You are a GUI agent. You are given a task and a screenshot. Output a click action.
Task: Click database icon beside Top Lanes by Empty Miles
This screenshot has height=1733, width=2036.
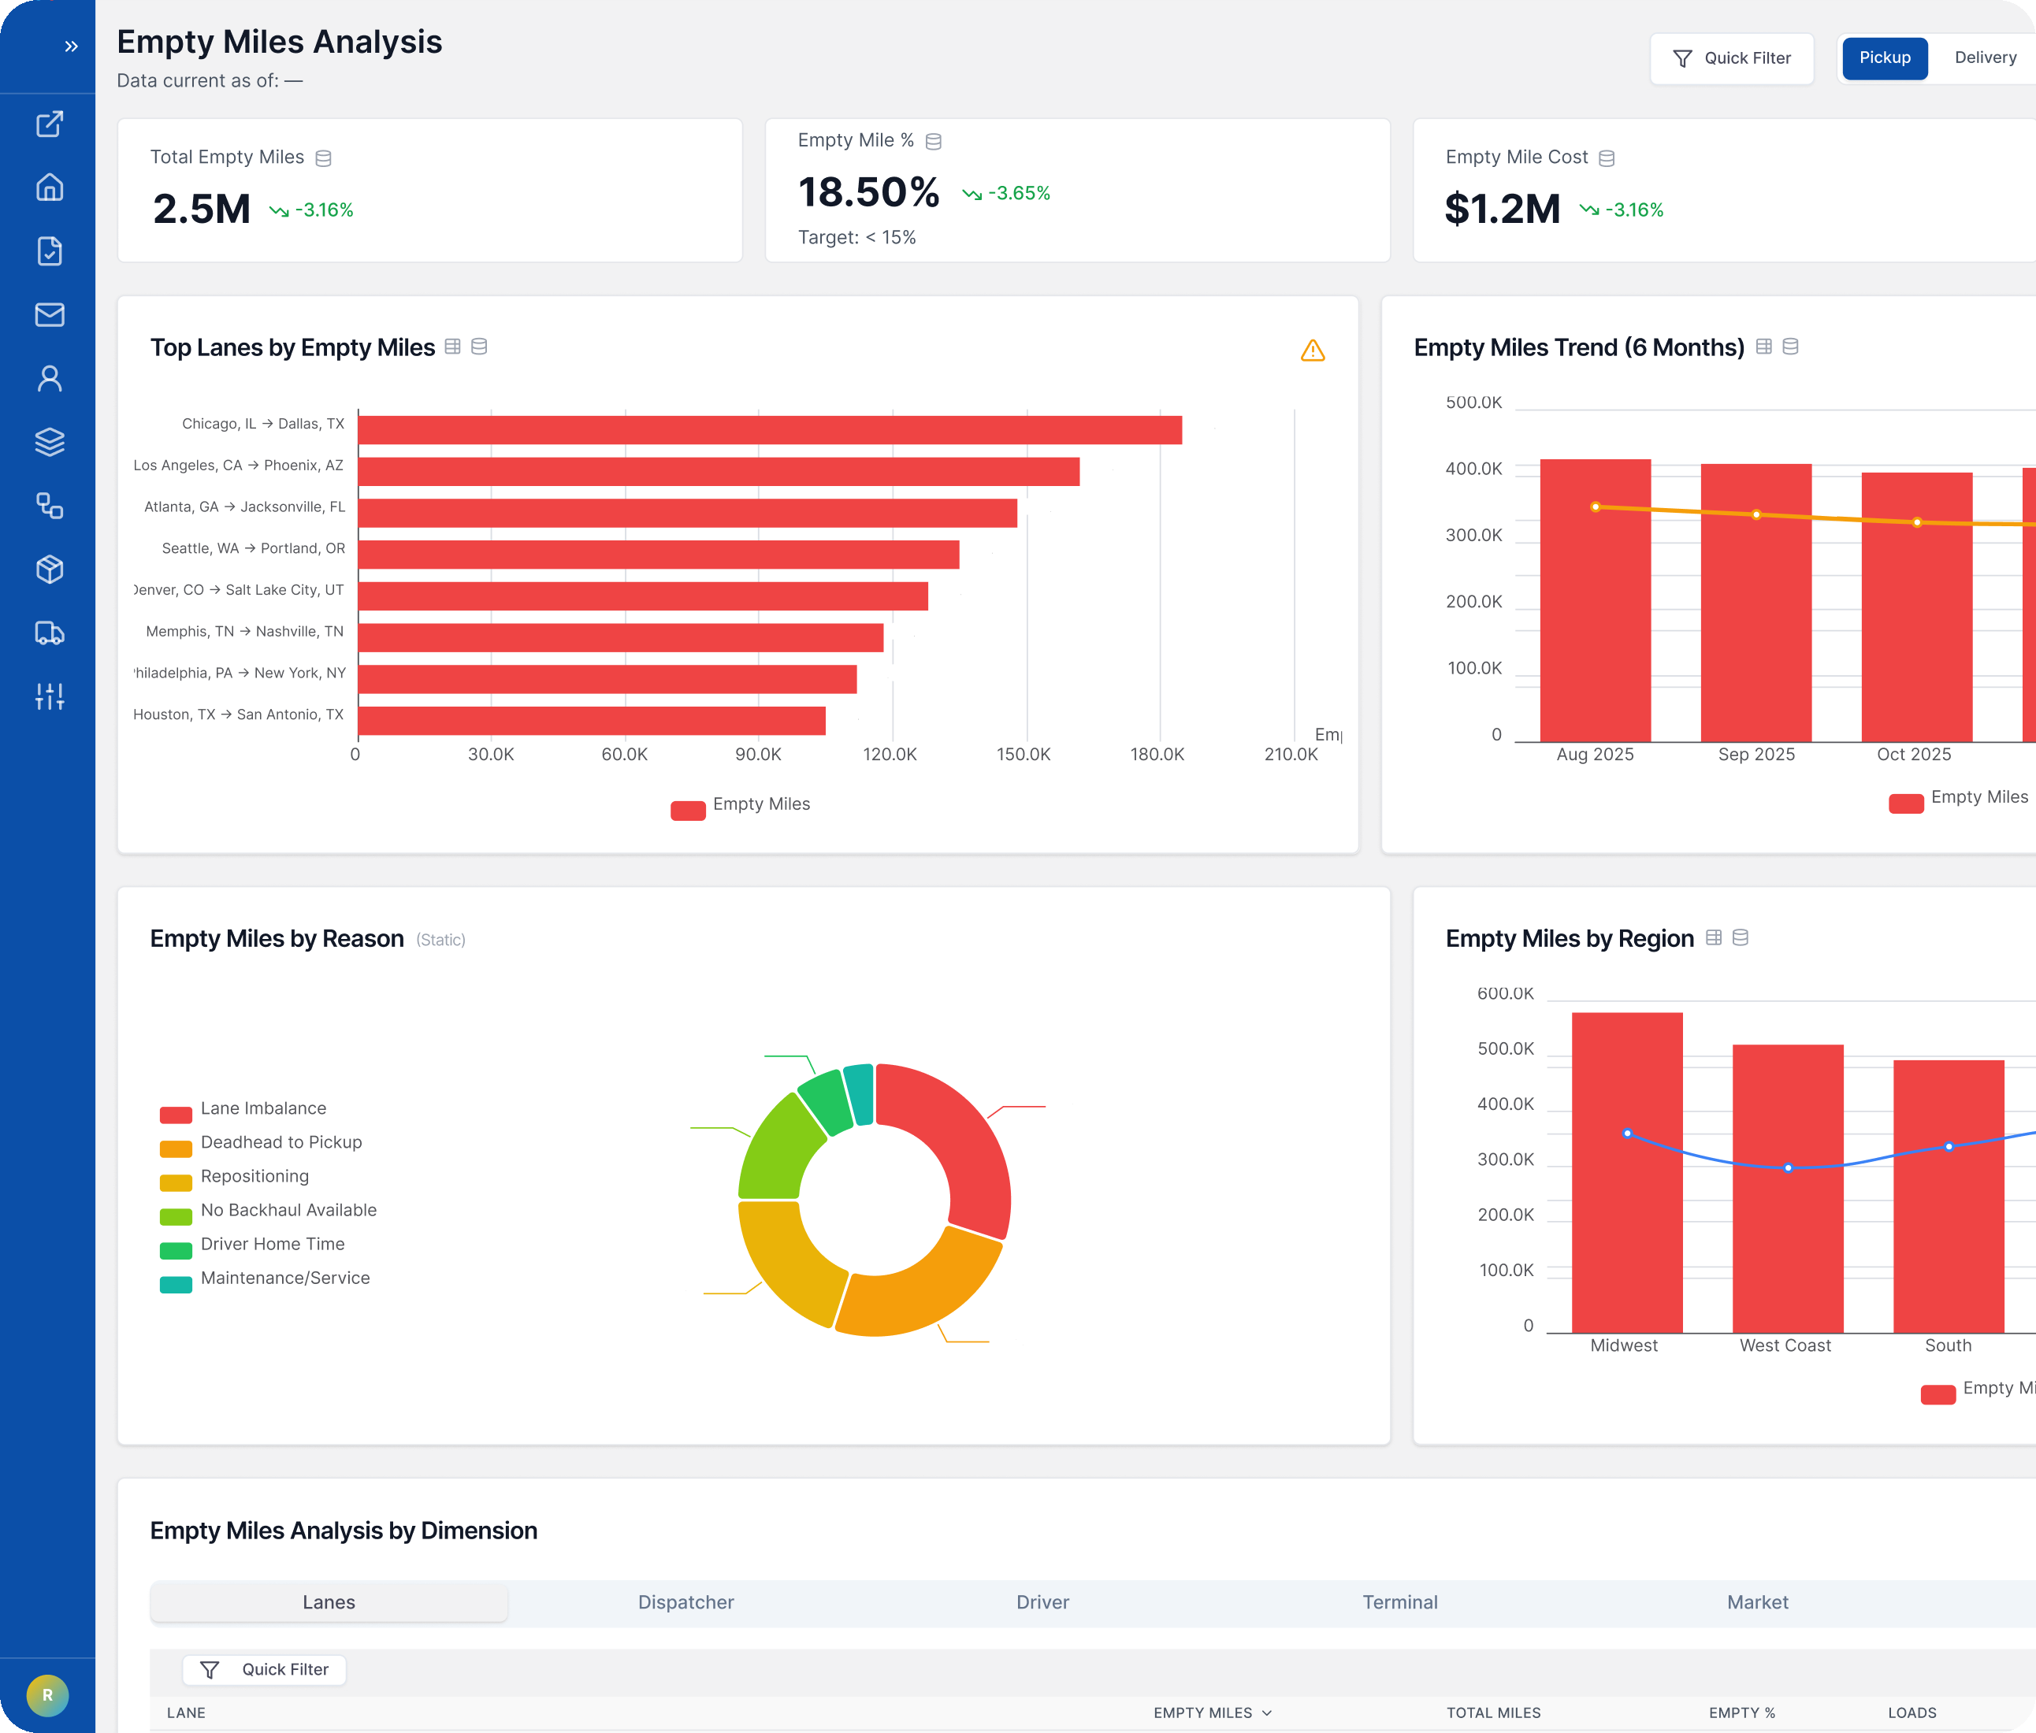[480, 347]
